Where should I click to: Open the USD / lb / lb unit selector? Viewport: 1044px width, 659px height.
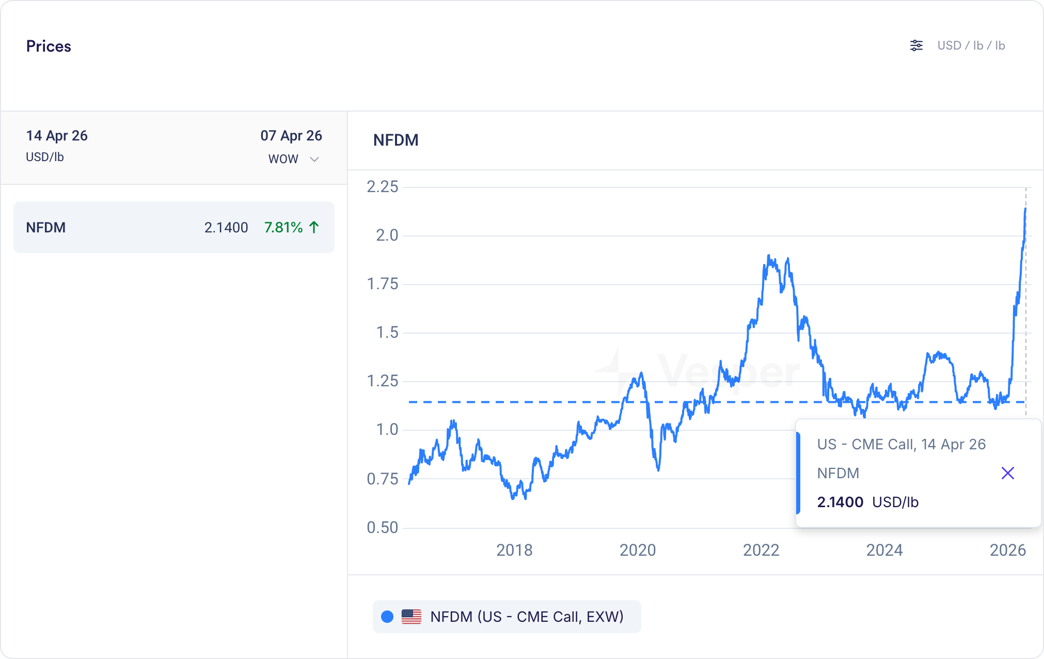(971, 45)
